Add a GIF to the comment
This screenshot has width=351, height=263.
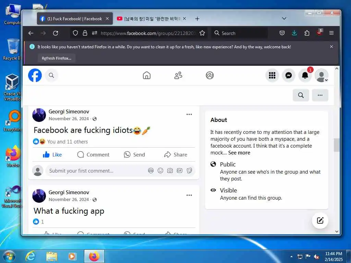tap(180, 171)
